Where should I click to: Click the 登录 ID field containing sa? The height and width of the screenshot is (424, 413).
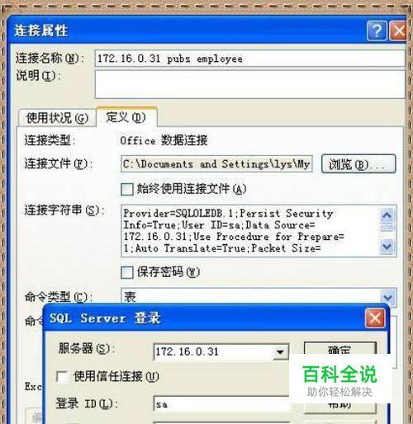tap(221, 404)
